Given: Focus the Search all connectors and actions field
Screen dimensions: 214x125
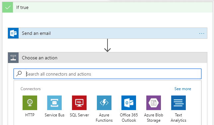Looking at the screenshot, I should point(107,74).
